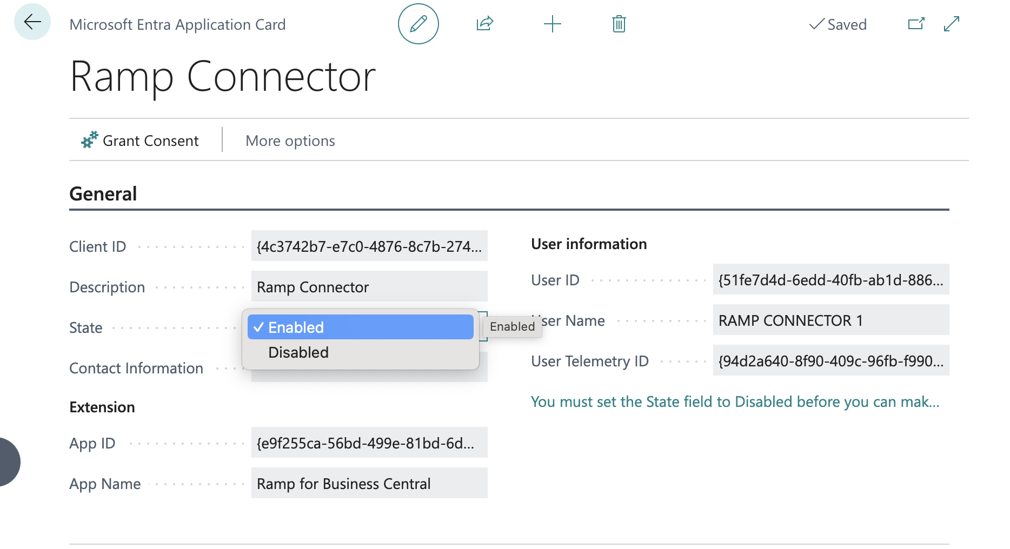Screen dimensions: 1010x549
Task: Click the Ramp Connector page title
Action: [223, 77]
